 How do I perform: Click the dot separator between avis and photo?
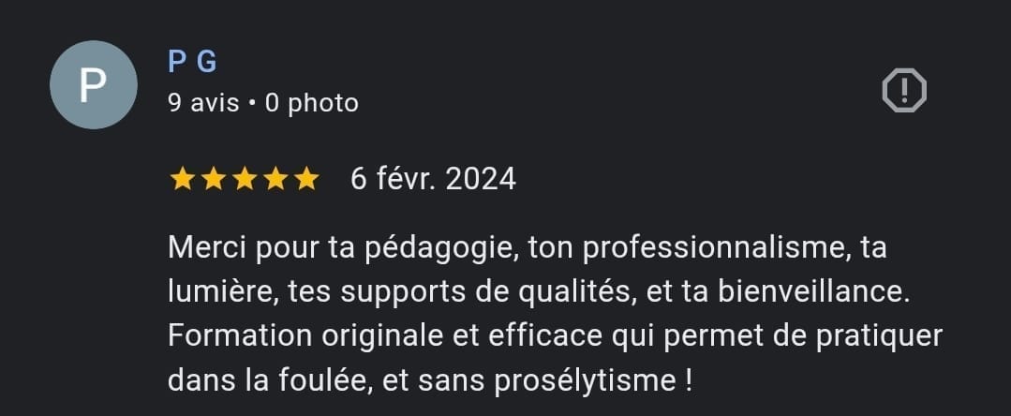252,103
